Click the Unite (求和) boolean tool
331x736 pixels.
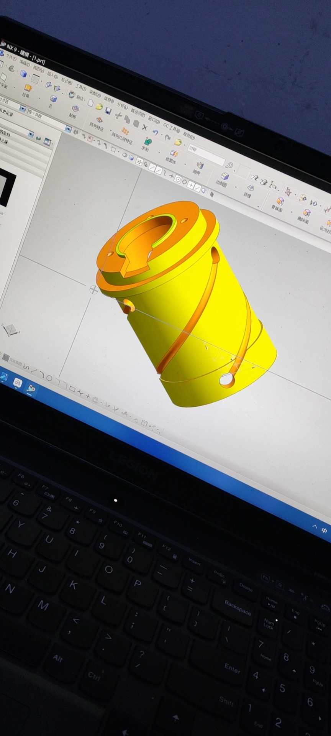pyautogui.click(x=148, y=142)
